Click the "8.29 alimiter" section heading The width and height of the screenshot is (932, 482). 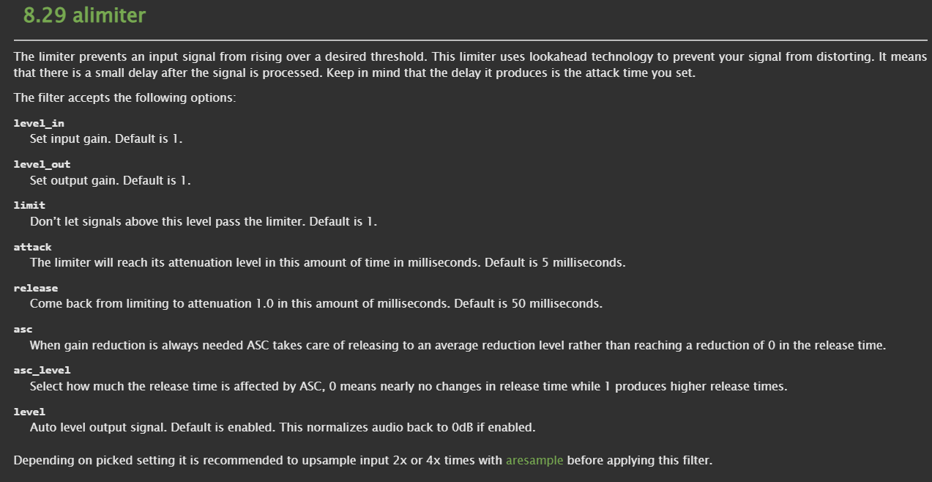[x=84, y=15]
